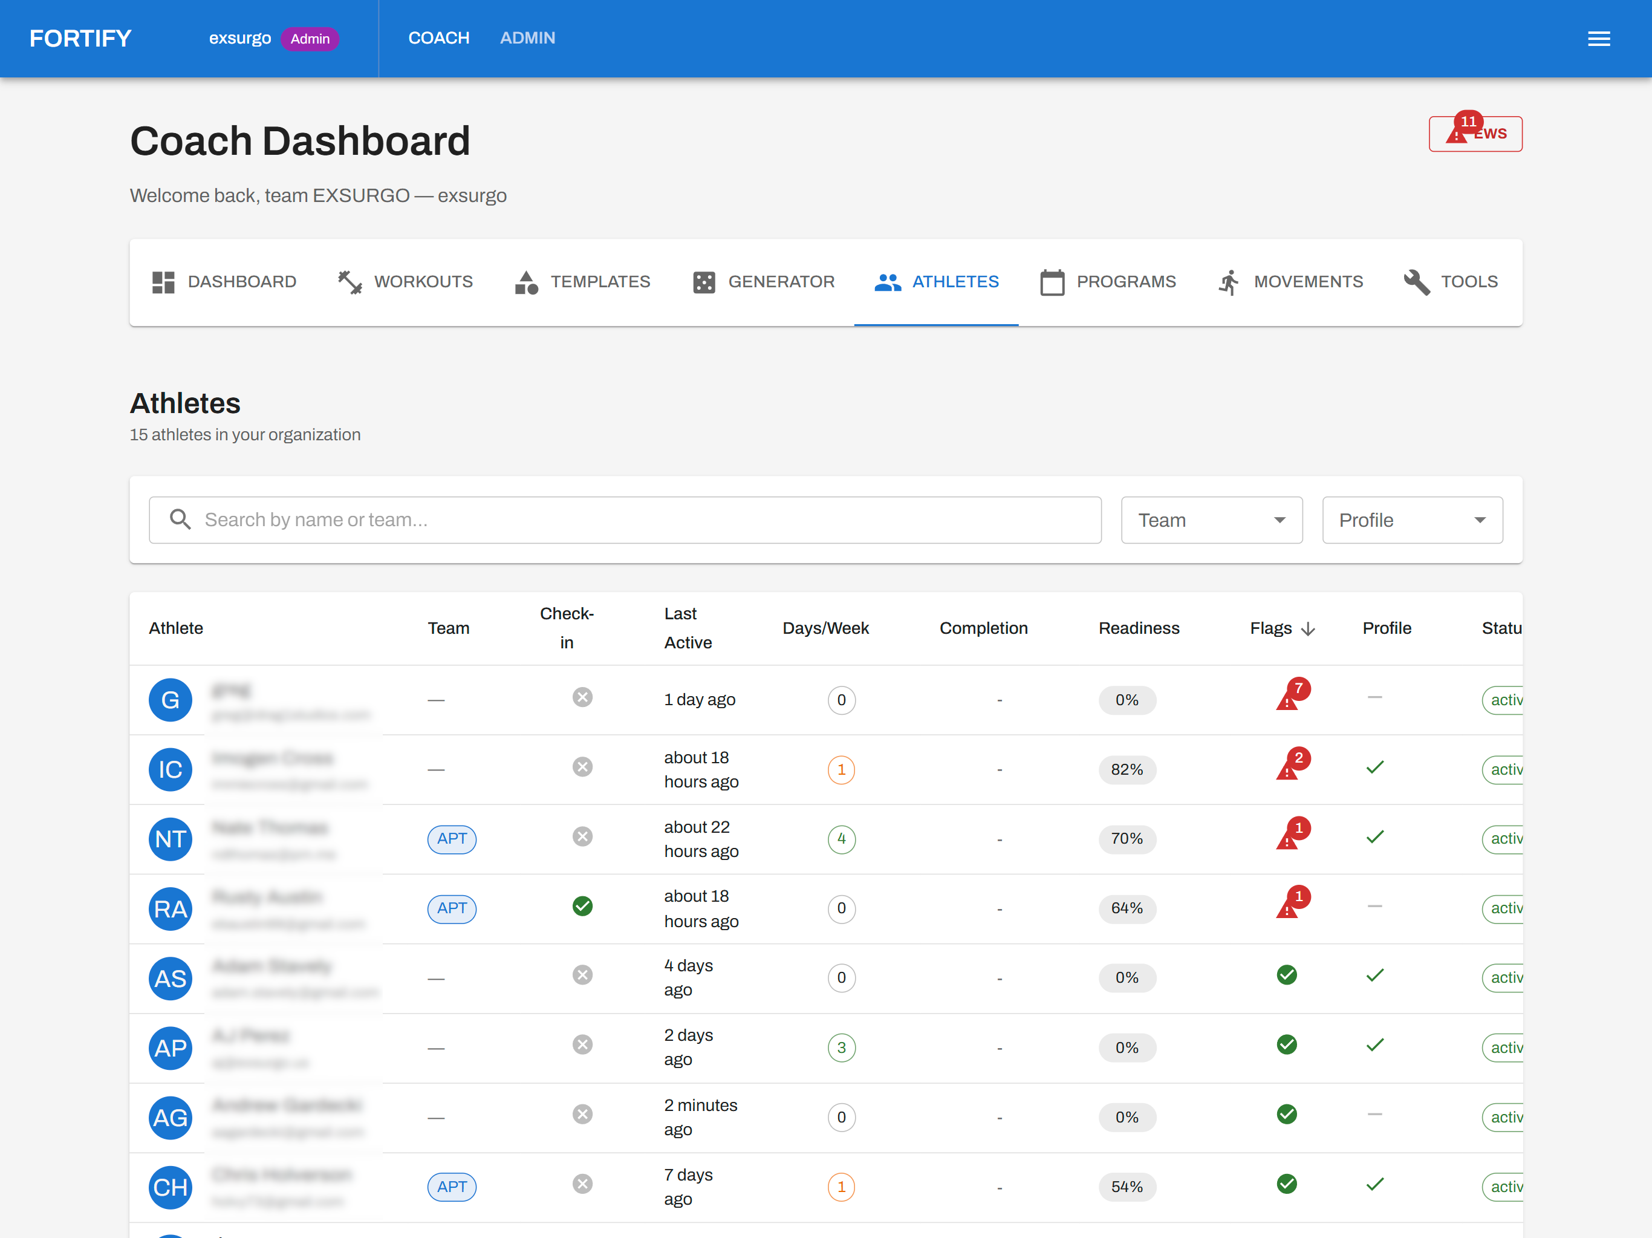Toggle Rusty Austin's green check-in mark
Viewport: 1652px width, 1238px height.
(582, 906)
